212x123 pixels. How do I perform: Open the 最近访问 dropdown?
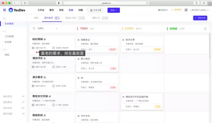(163, 10)
